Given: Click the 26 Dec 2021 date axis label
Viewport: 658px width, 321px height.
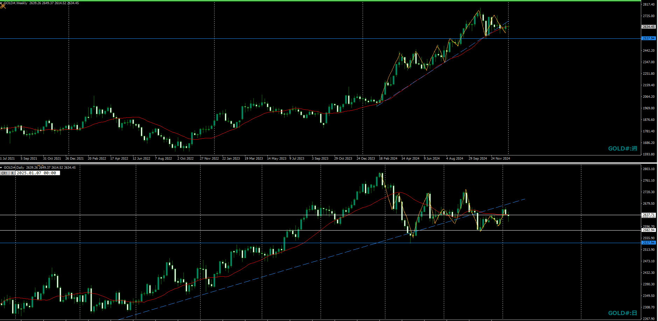Looking at the screenshot, I should pos(75,159).
